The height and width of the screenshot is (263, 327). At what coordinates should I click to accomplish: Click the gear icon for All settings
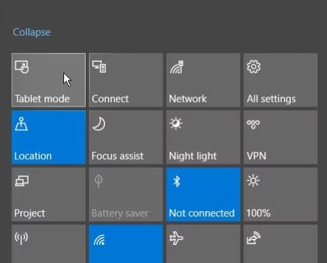click(254, 67)
